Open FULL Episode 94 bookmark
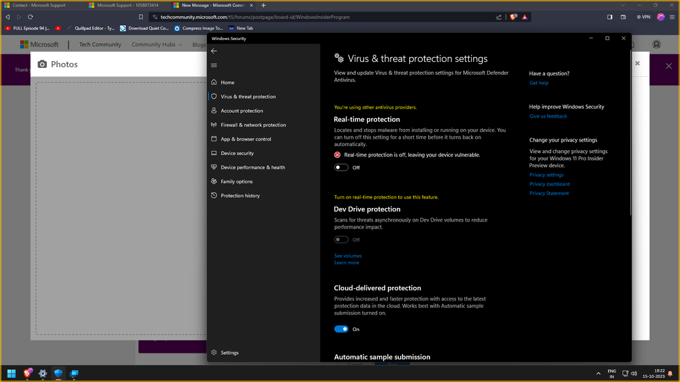This screenshot has height=382, width=680. [27, 28]
